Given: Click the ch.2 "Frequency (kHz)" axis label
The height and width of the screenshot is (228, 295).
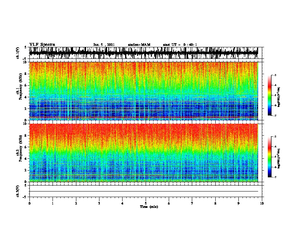Looking at the screenshot, I should (x=20, y=148).
